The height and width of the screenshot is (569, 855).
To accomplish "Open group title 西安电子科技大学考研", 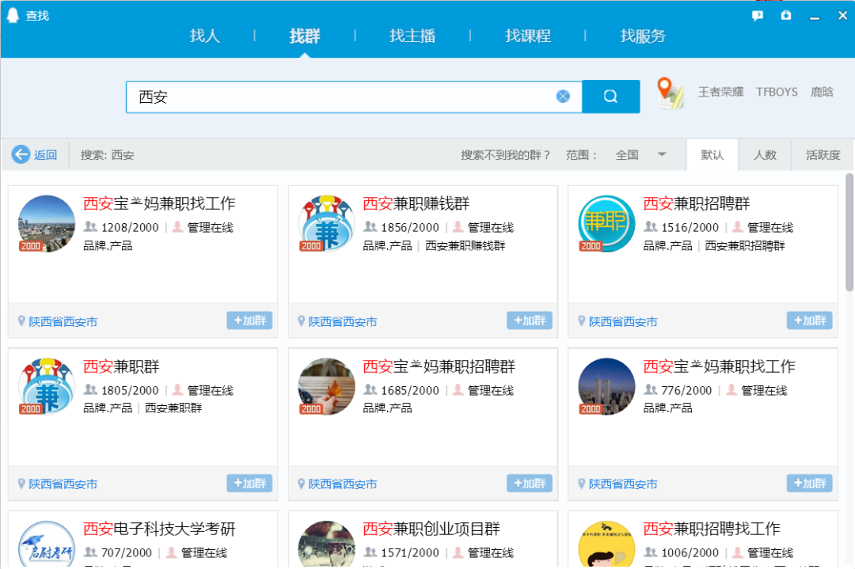I will click(159, 529).
